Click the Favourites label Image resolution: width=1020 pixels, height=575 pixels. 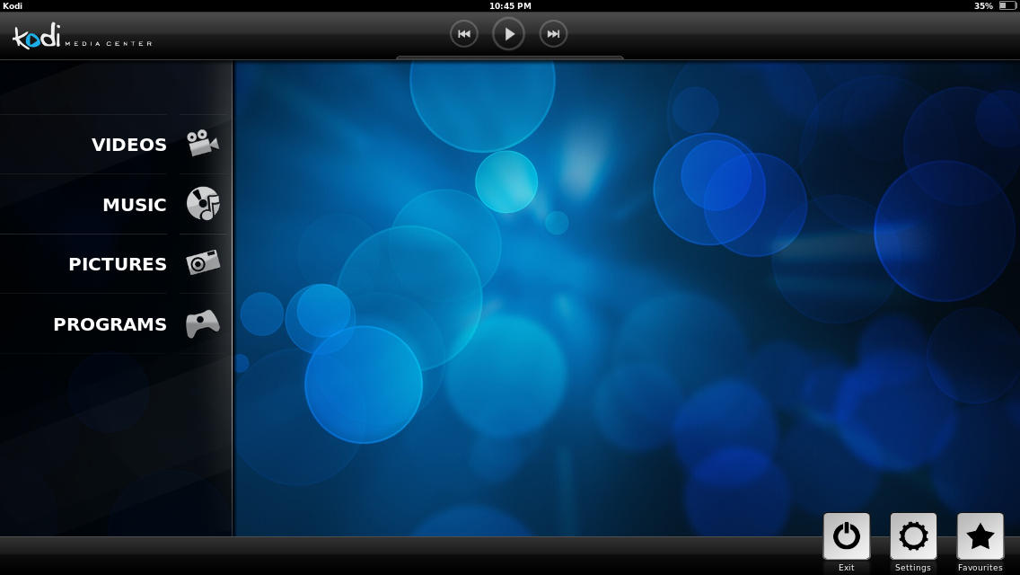pyautogui.click(x=980, y=567)
